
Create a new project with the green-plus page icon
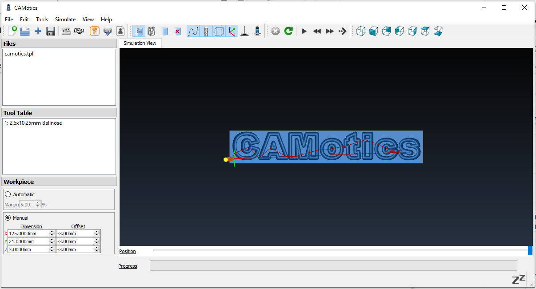(12, 31)
